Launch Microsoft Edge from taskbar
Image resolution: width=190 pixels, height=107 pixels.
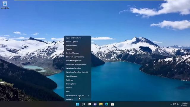(x=107, y=104)
